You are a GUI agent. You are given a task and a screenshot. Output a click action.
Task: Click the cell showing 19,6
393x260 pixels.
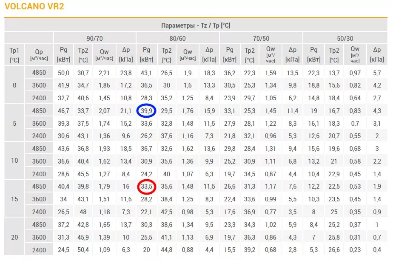pyautogui.click(x=334, y=148)
